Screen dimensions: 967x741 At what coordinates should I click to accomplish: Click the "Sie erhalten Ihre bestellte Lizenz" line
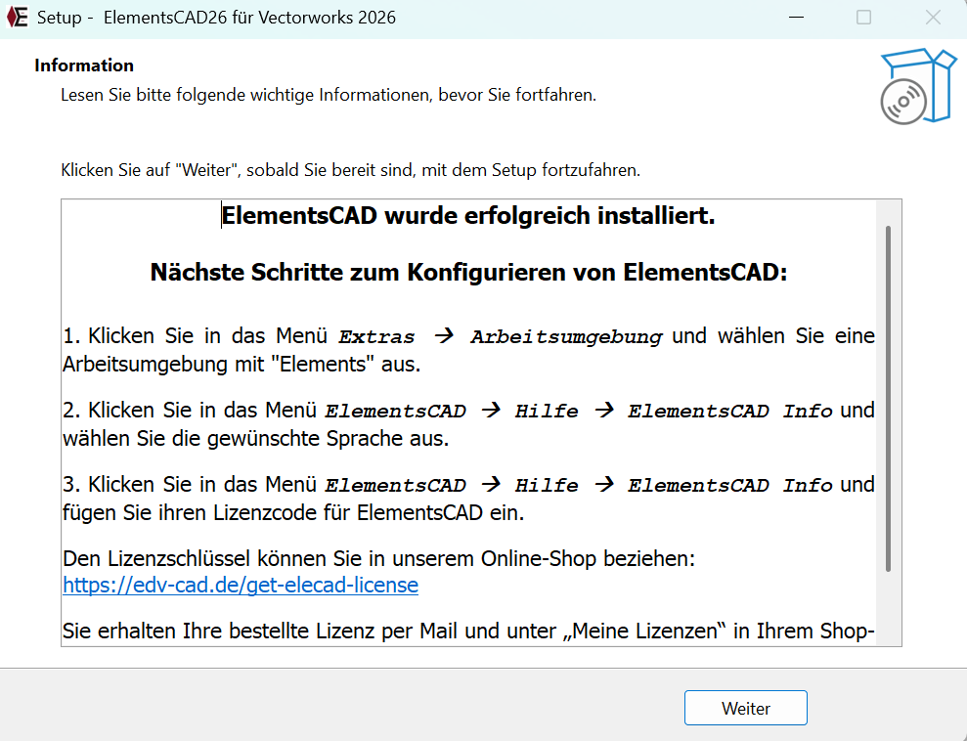[467, 632]
